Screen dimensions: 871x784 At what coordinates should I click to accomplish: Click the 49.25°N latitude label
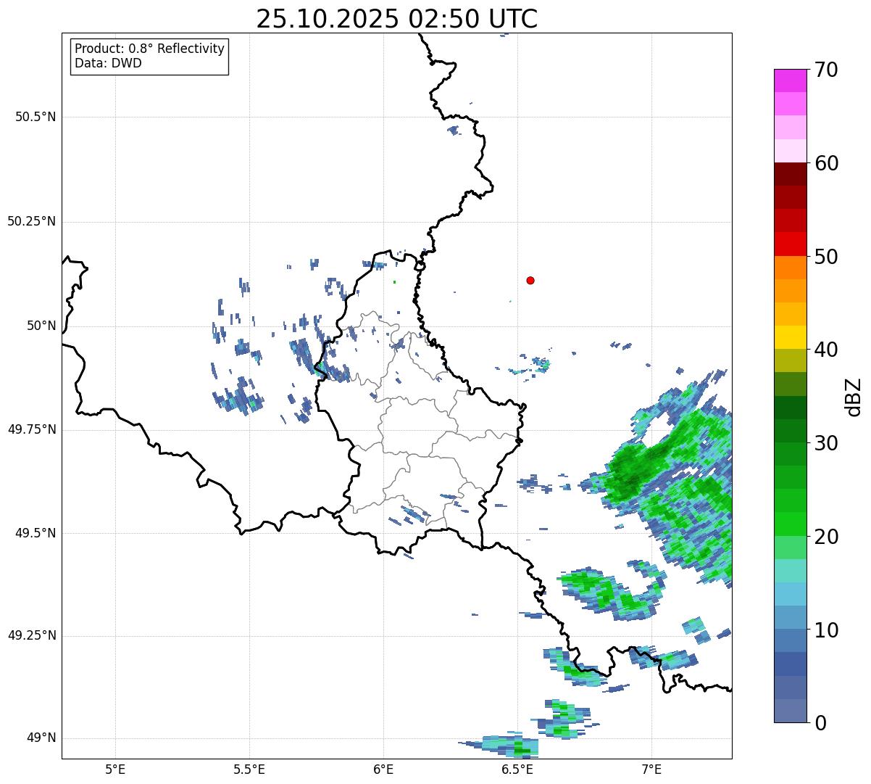coord(31,636)
